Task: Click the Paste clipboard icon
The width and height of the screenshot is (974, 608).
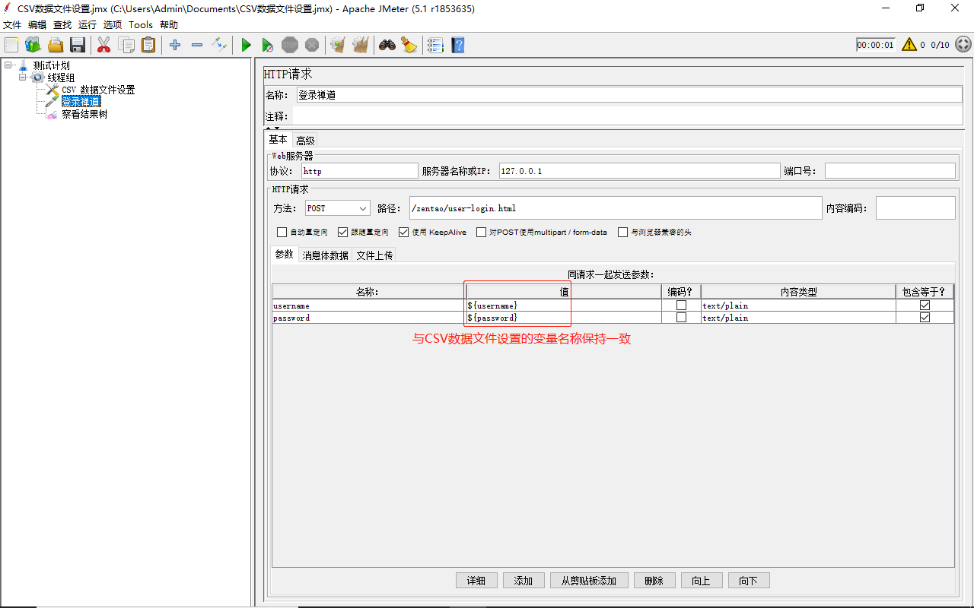Action: point(148,45)
